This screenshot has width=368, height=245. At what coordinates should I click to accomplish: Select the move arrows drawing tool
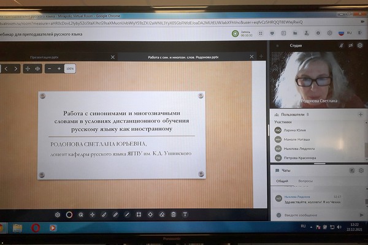93,215
